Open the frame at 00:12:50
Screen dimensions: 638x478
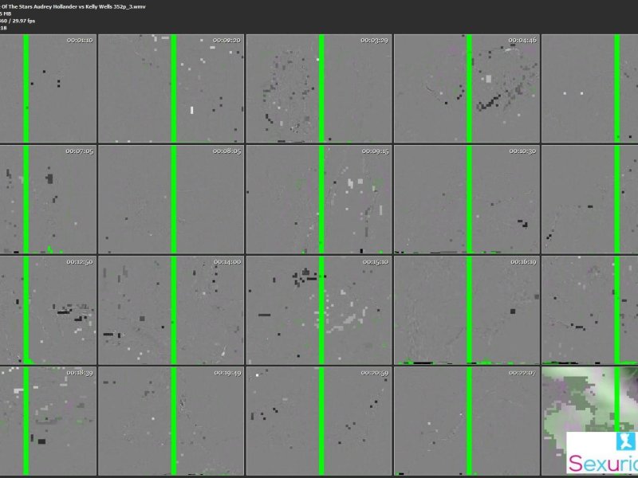pyautogui.click(x=46, y=310)
